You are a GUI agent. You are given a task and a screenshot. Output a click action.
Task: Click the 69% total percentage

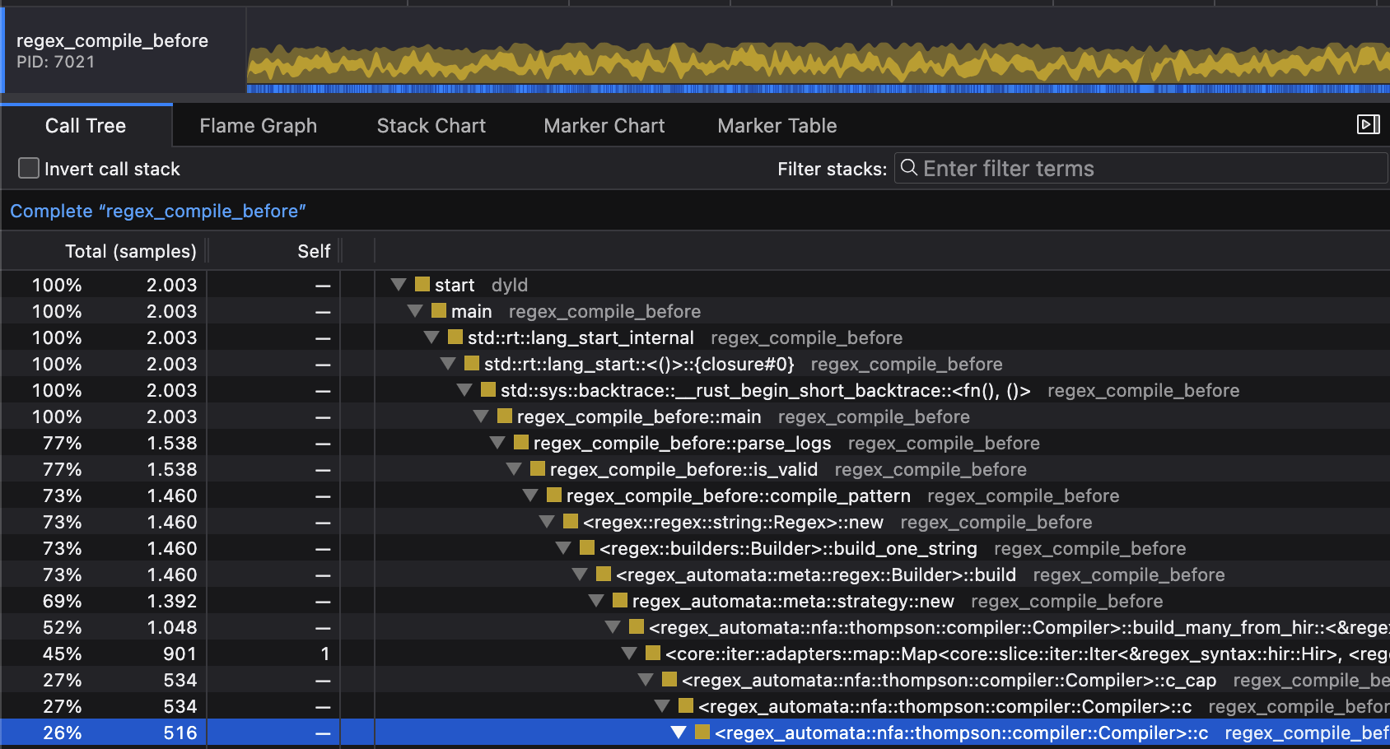tap(62, 600)
